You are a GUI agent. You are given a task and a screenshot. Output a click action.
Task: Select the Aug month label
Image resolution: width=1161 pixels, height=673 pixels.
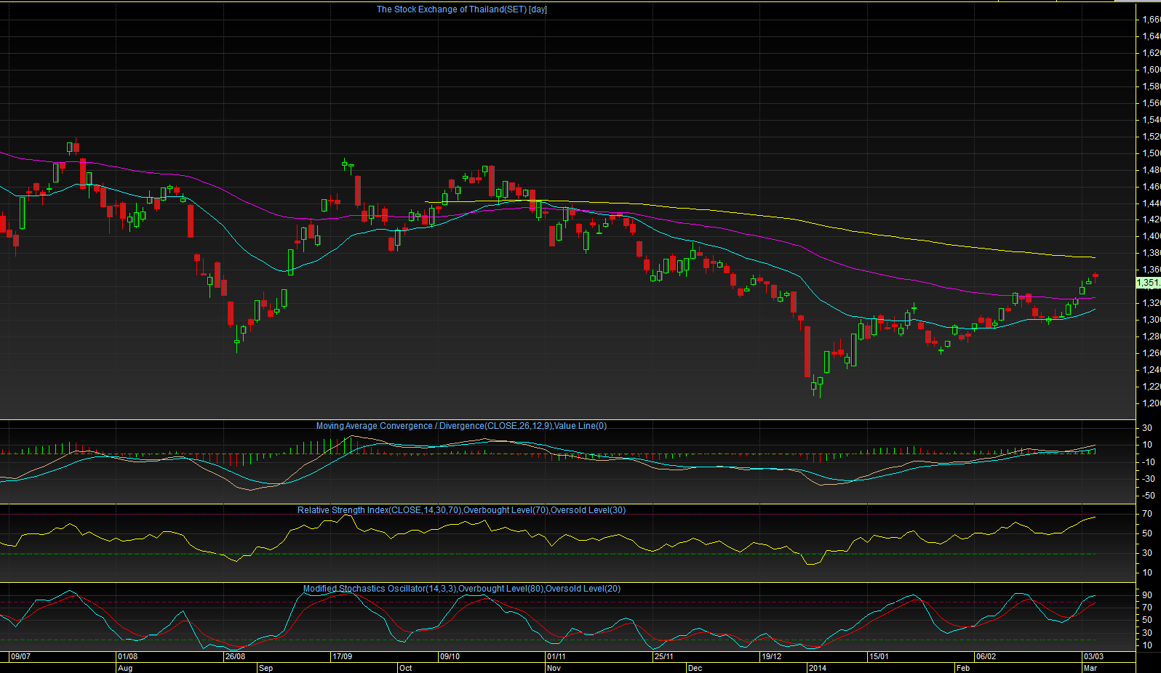coord(125,668)
